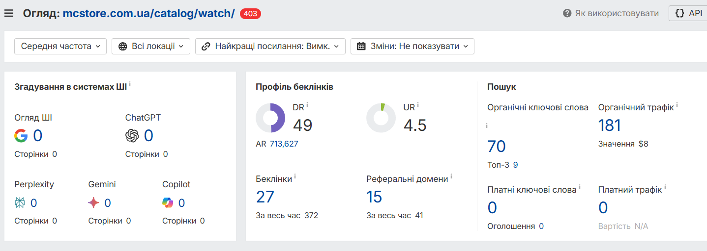Image resolution: width=707 pixels, height=251 pixels.
Task: Expand the Середня частота dropdown
Action: point(60,46)
